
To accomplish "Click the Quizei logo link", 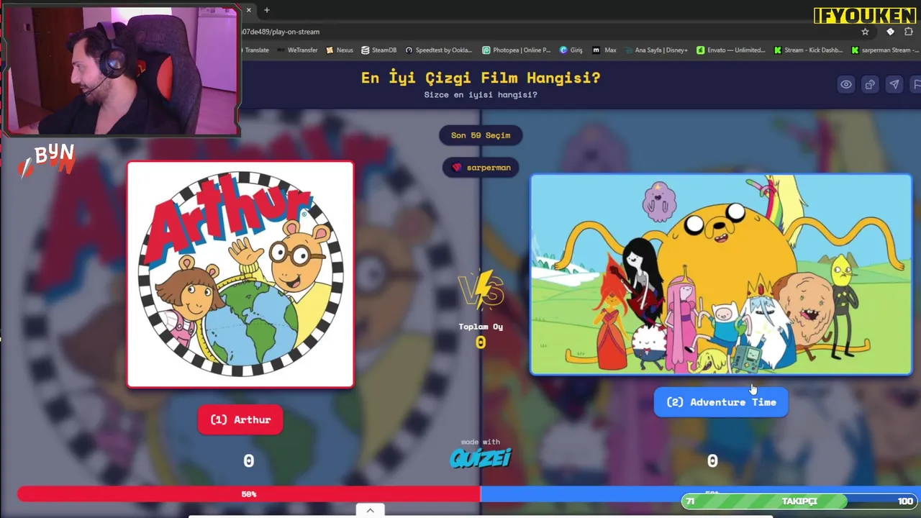I will point(481,458).
